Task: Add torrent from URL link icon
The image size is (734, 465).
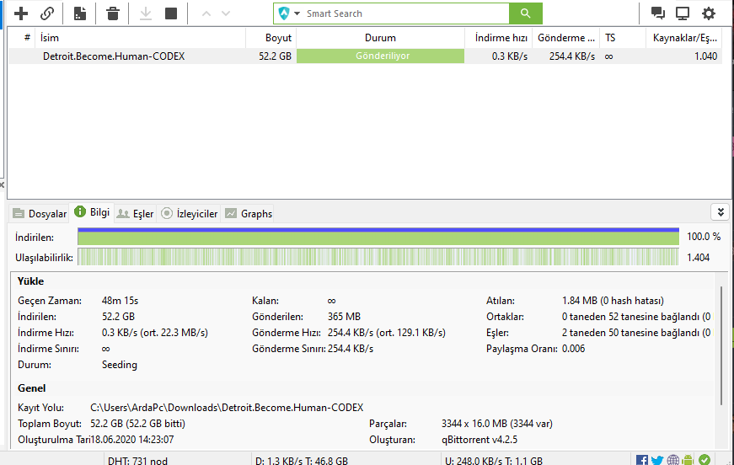Action: pyautogui.click(x=47, y=13)
